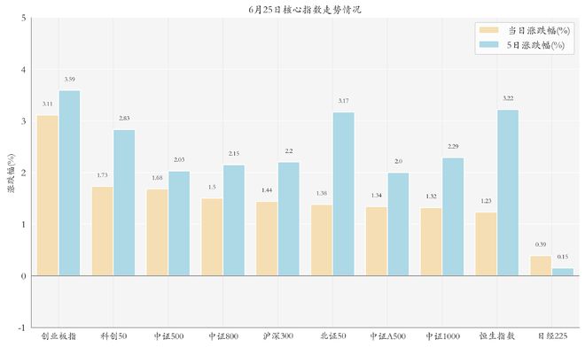This screenshot has height=347, width=585.
Task: Click the orange bar labeled 1.68
Action: pyautogui.click(x=157, y=233)
